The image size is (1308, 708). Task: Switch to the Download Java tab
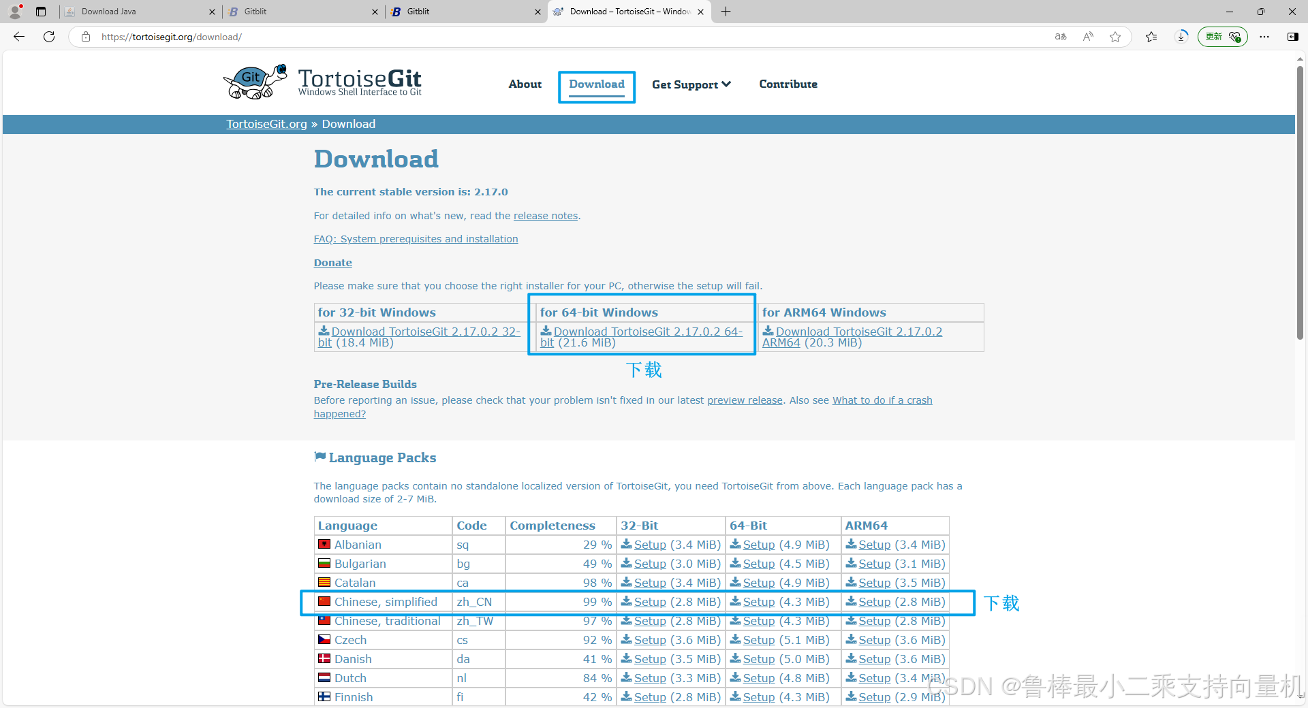[x=109, y=12]
